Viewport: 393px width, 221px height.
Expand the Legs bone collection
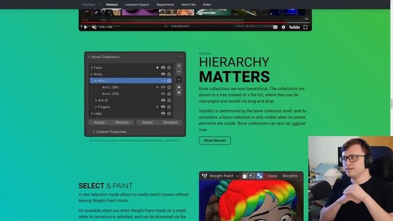pyautogui.click(x=91, y=114)
